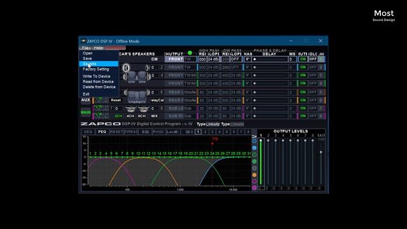Click the EQ BYPASS button

130,132
